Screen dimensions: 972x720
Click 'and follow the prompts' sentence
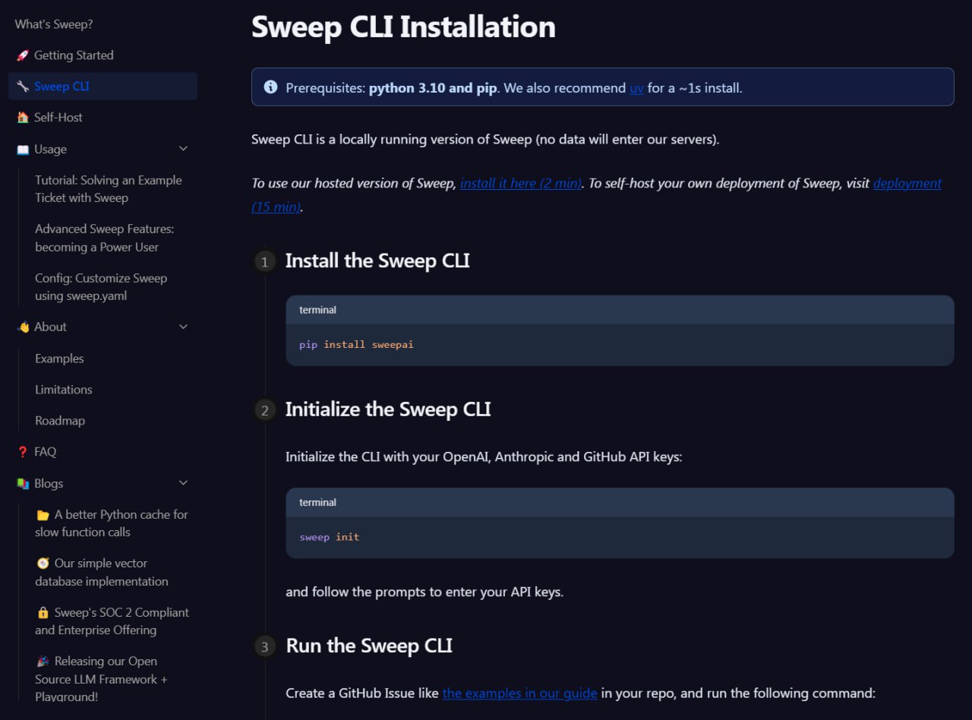[424, 592]
